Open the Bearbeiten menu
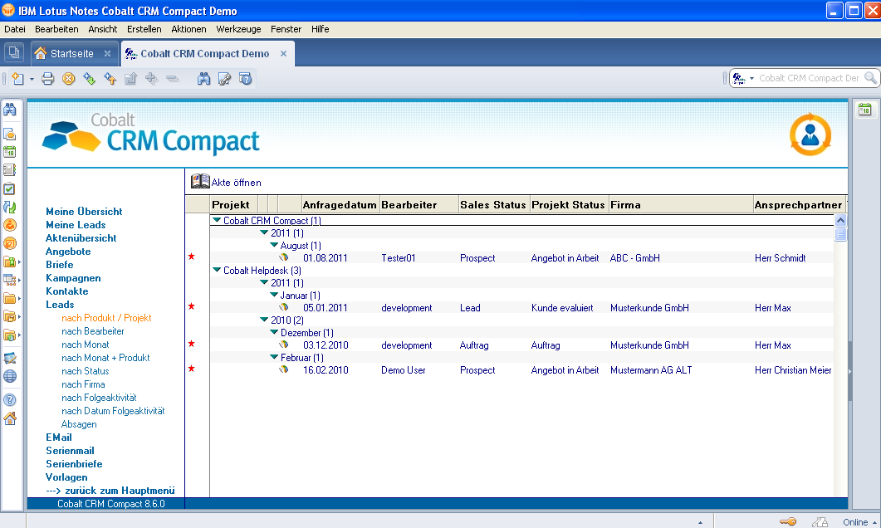 (x=56, y=29)
